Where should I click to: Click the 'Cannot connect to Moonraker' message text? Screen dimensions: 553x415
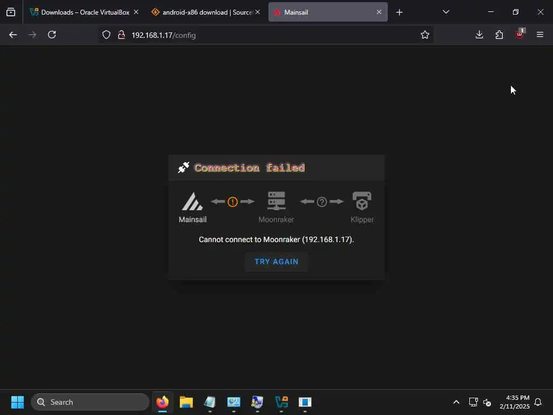tap(276, 239)
